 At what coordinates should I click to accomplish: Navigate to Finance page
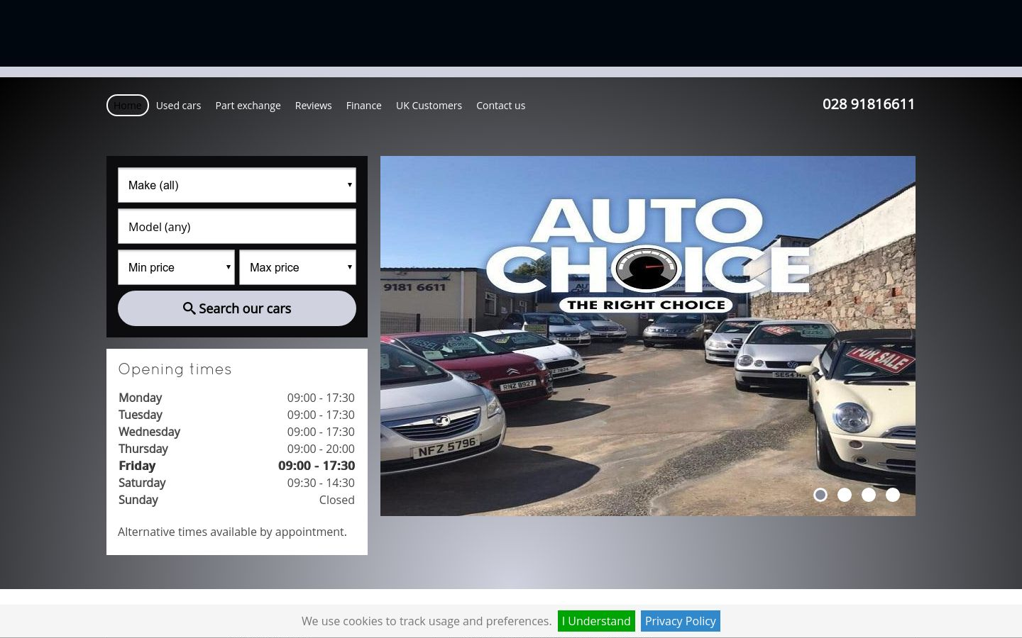coord(363,105)
